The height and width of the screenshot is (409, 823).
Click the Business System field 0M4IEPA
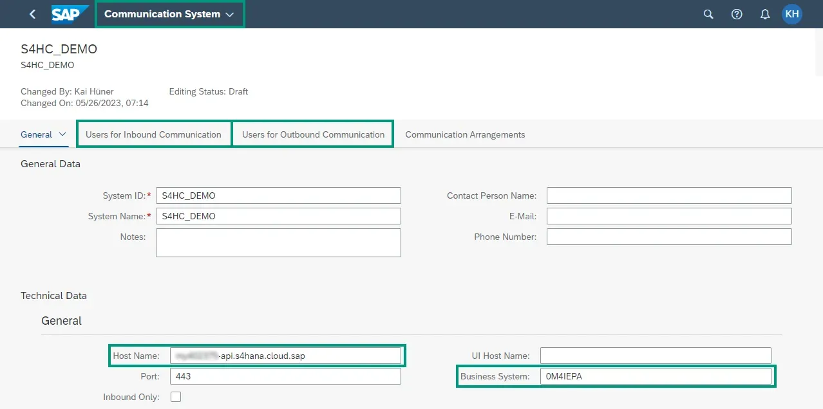(x=656, y=376)
